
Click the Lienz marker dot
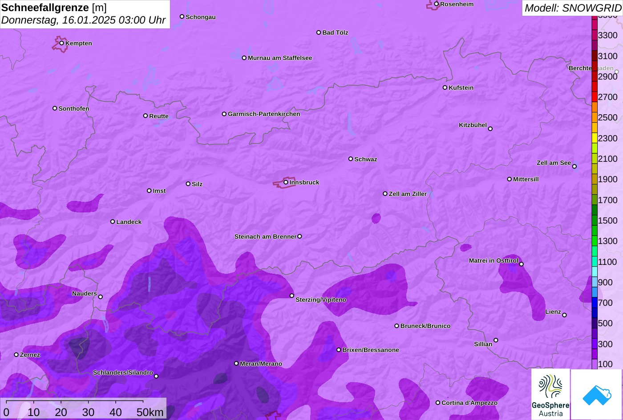[564, 315]
